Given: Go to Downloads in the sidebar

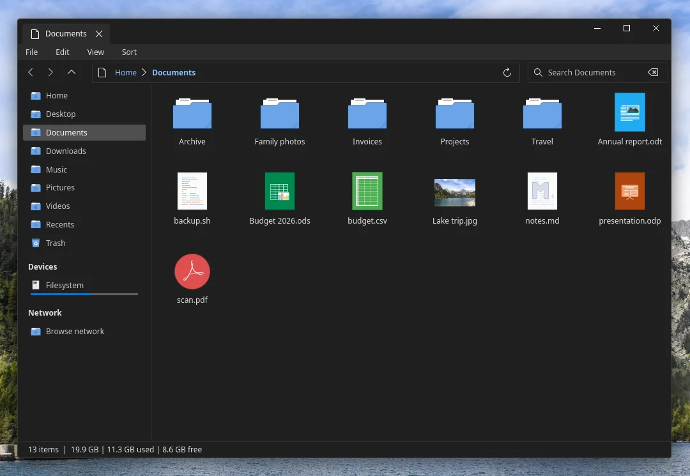Looking at the screenshot, I should 84,151.
